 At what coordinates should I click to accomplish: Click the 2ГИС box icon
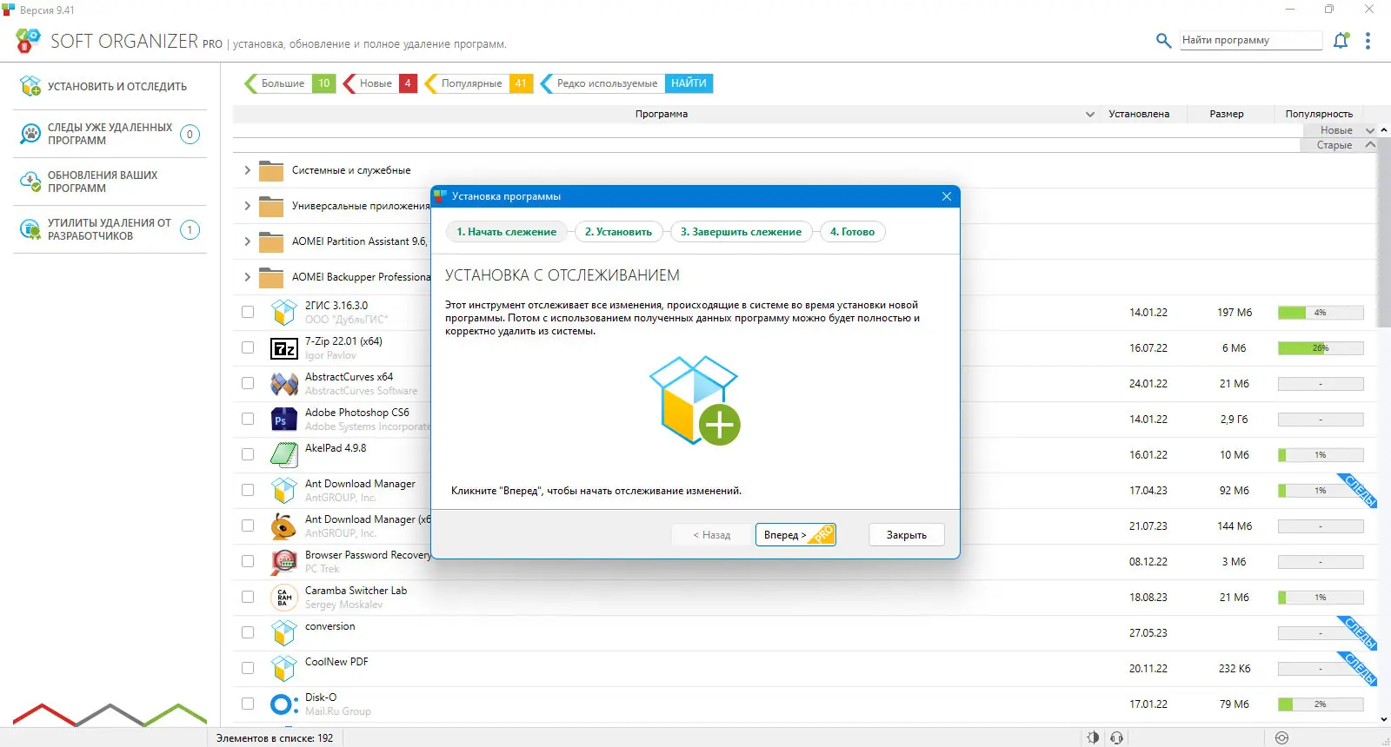coord(284,313)
